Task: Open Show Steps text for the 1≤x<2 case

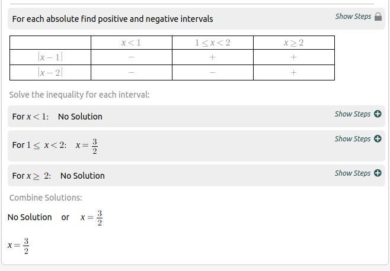Action: coord(352,139)
